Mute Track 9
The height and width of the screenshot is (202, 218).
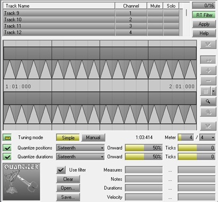tap(155, 13)
